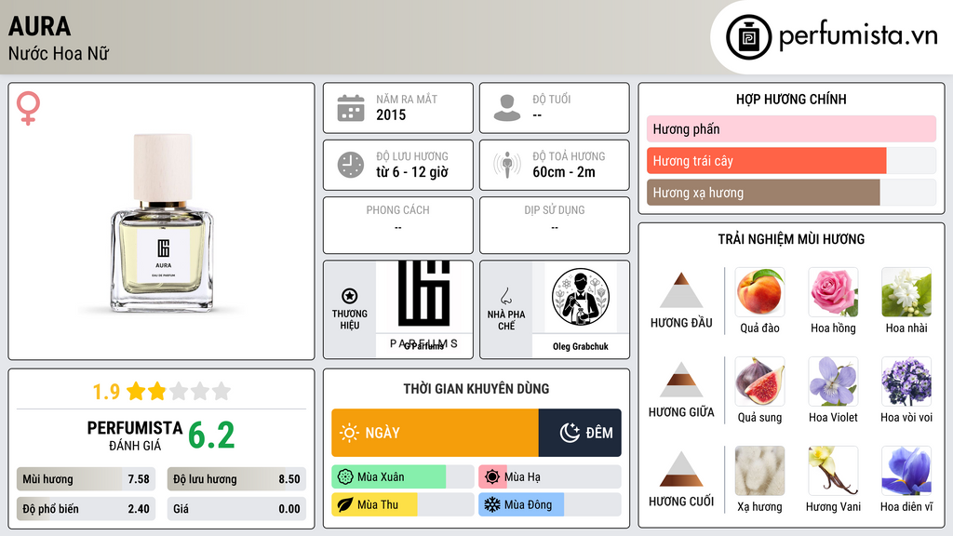Click the perfumista.vn perfume bottle logo

pos(748,37)
